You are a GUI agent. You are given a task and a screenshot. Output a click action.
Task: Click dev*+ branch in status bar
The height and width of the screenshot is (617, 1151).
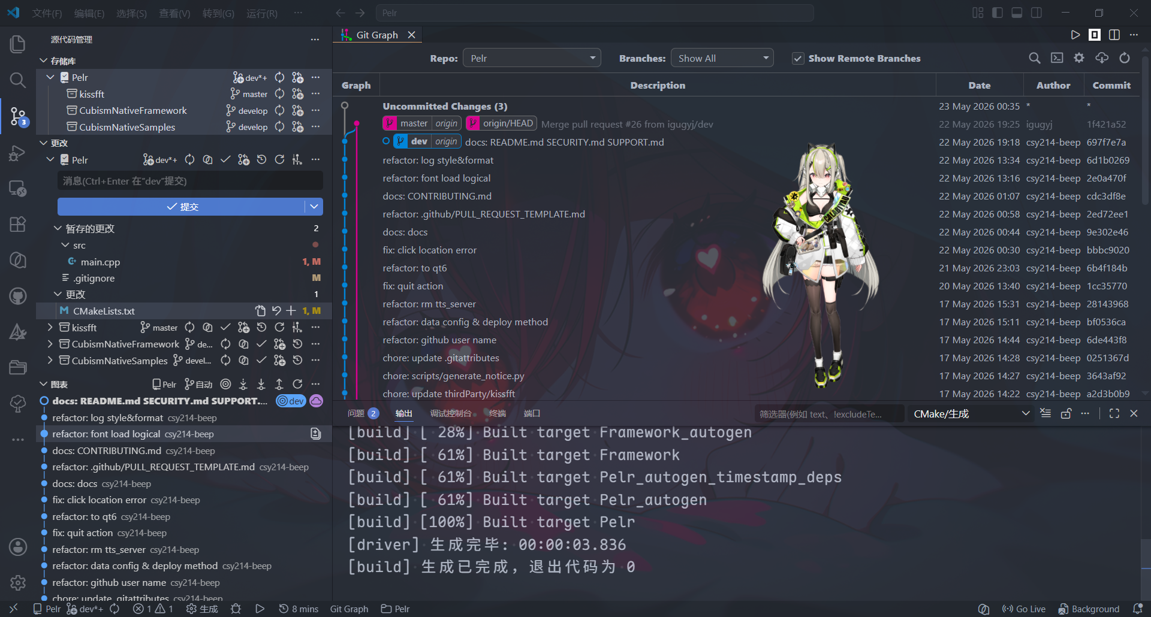pyautogui.click(x=84, y=609)
